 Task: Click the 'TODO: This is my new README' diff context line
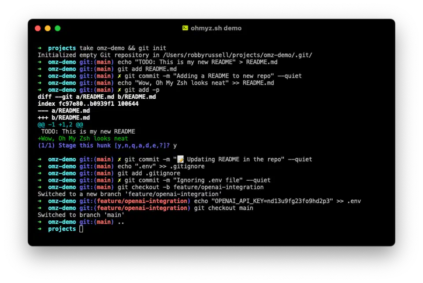tap(88, 132)
